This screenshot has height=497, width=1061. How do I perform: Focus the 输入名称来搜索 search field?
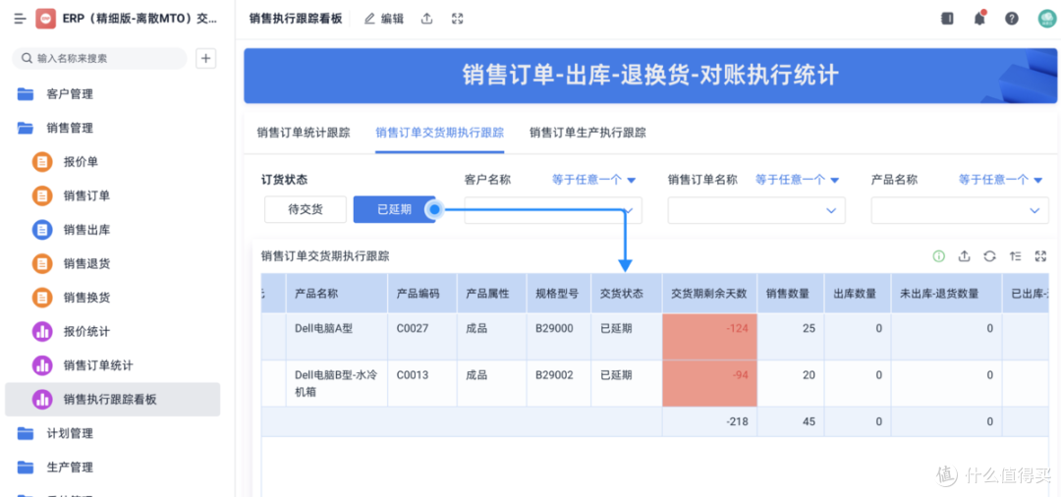tap(99, 58)
